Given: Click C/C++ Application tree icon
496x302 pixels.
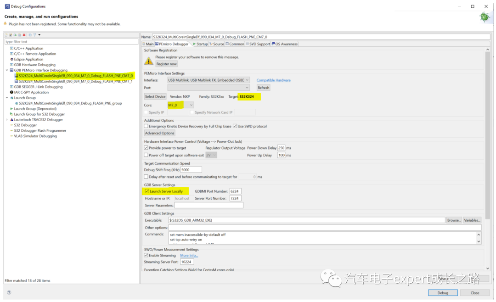Looking at the screenshot, I should 11,48.
